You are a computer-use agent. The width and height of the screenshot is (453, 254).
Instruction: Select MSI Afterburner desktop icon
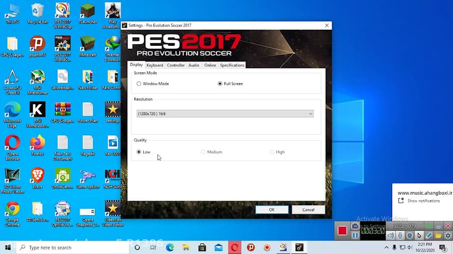[x=38, y=82]
